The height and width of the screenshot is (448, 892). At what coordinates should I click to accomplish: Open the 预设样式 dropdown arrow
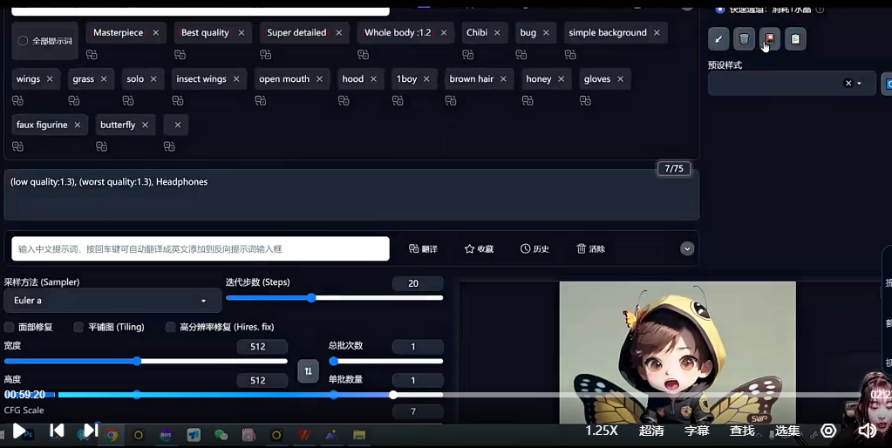coord(859,84)
